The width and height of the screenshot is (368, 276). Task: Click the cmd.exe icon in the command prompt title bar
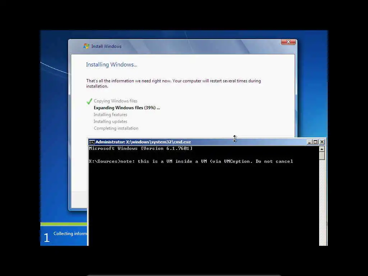[92, 142]
